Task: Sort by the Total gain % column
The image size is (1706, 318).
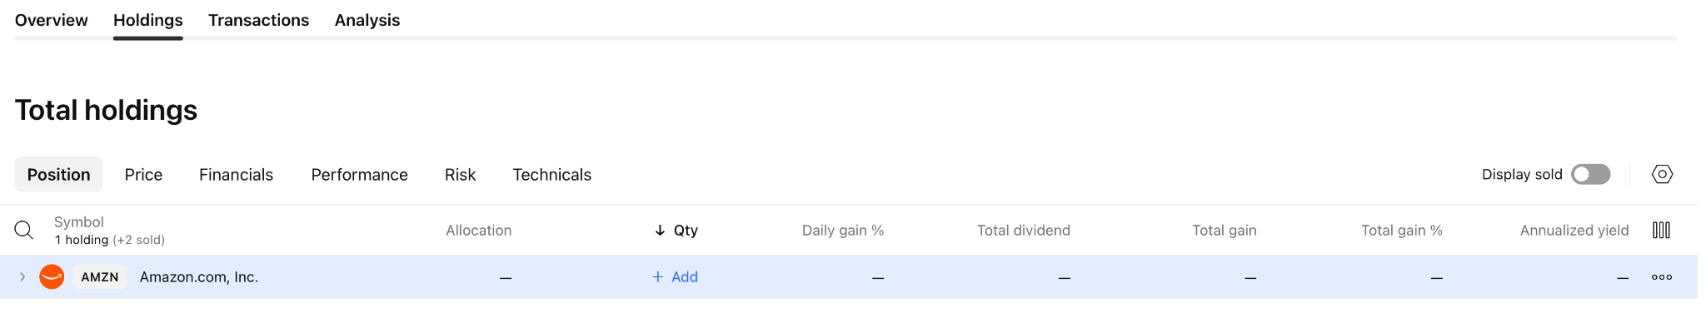Action: [1402, 231]
